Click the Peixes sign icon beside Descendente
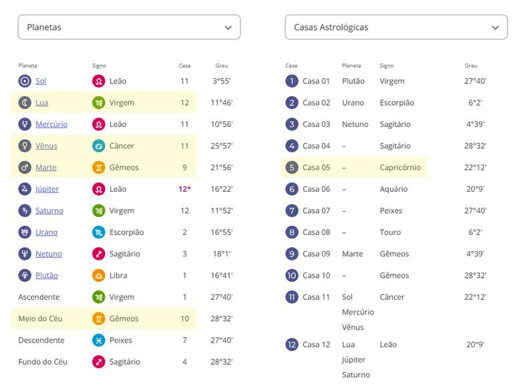Screen dimensions: 517x392 coord(99,340)
